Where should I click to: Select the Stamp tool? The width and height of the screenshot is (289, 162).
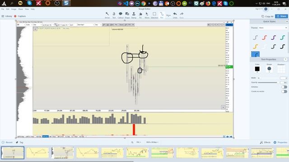click(x=134, y=15)
